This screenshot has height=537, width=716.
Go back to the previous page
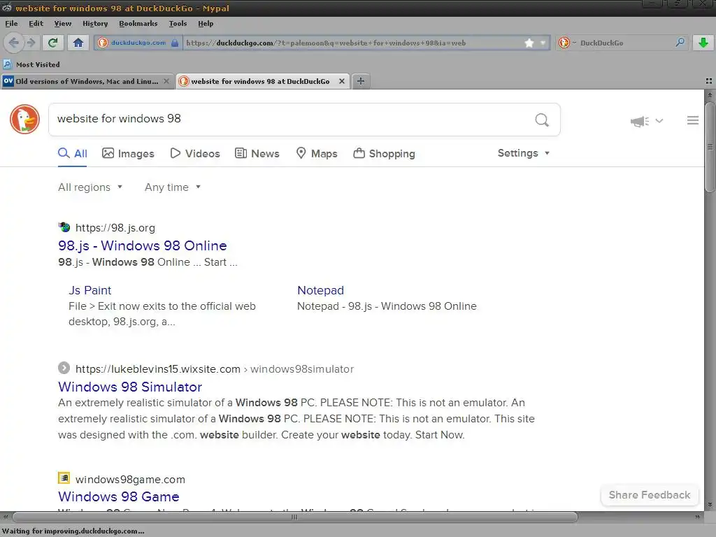click(14, 43)
